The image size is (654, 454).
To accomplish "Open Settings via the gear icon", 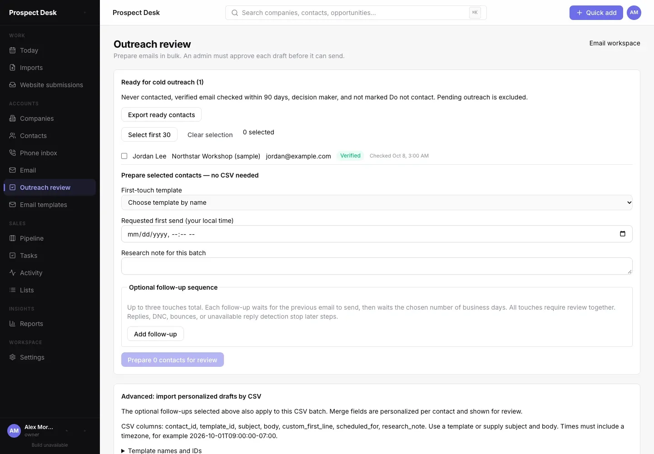I will [13, 357].
